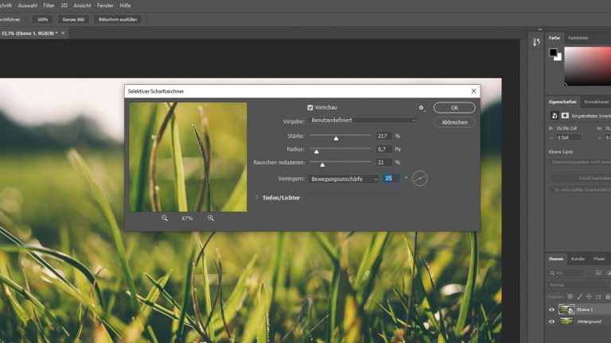
Task: Click the Abbrechen button
Action: click(x=454, y=122)
